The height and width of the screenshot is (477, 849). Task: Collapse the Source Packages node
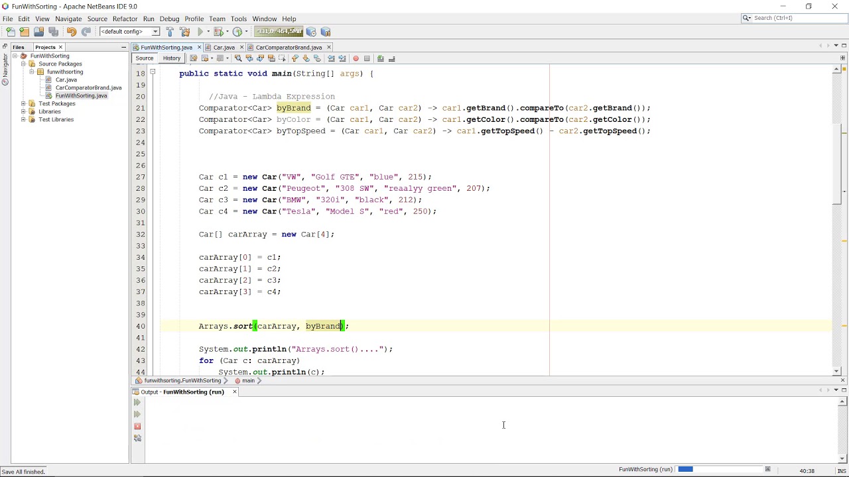(23, 64)
